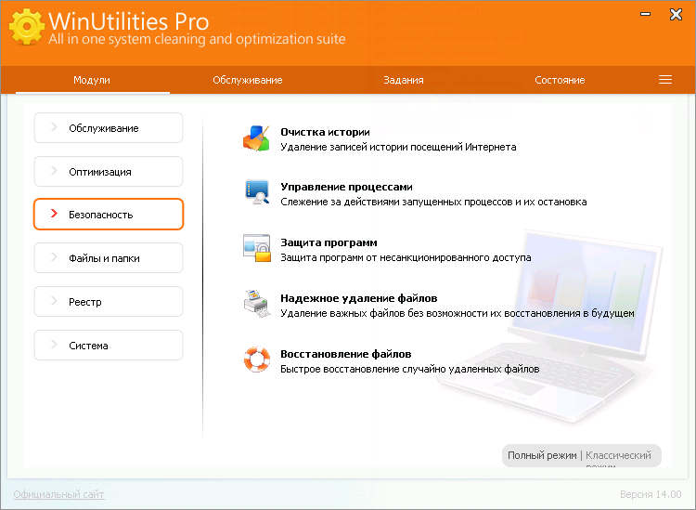
Task: Open the Защита программ padlock icon
Action: pyautogui.click(x=257, y=248)
